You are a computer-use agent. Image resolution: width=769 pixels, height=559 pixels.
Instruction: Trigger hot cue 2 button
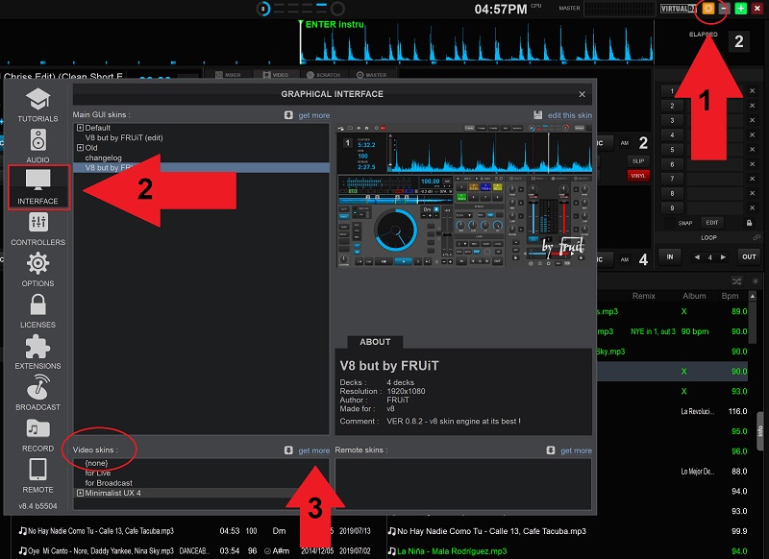click(x=672, y=106)
